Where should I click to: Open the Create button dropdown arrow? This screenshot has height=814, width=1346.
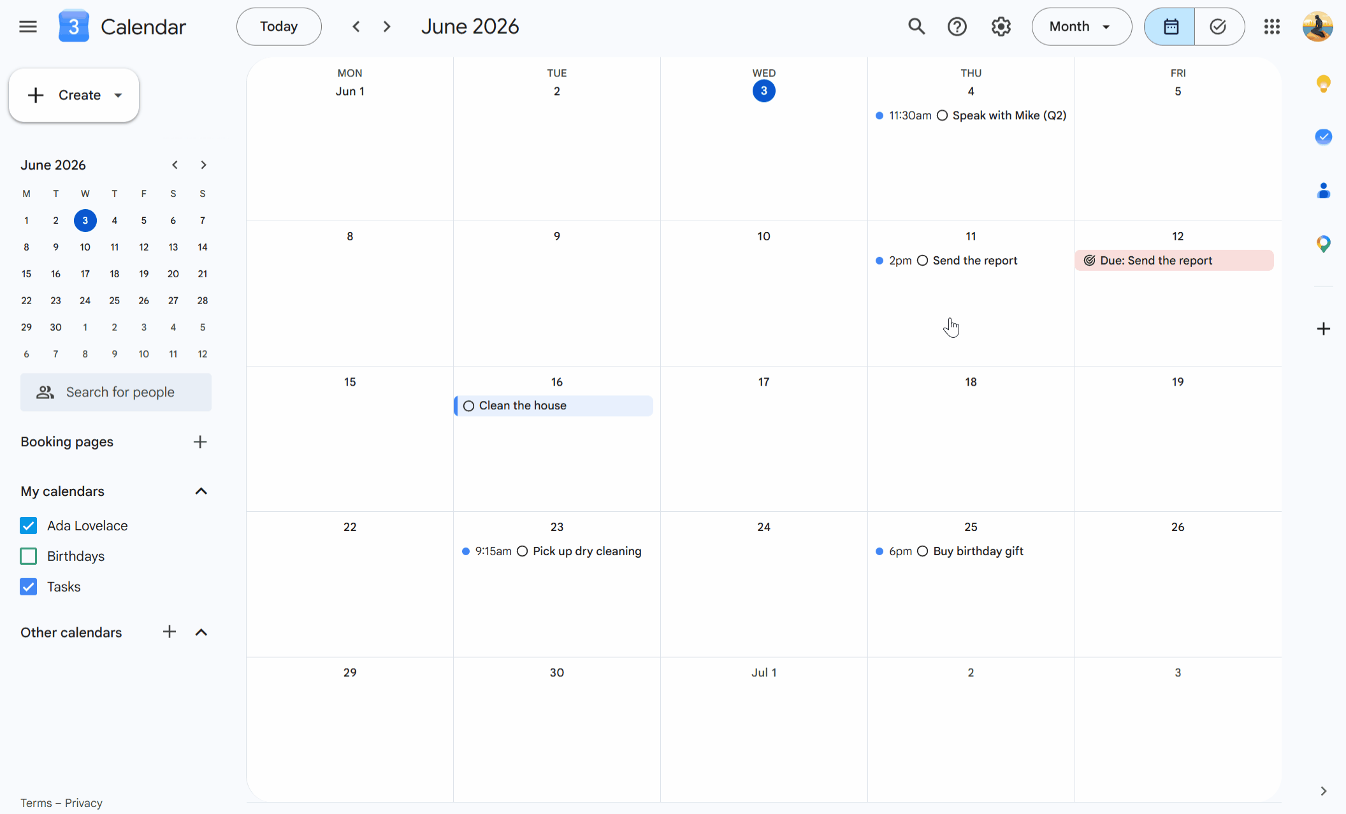tap(119, 96)
